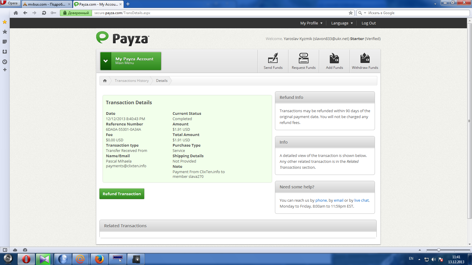Open the email support link
Screen dimensions: 472x265
tap(338, 200)
